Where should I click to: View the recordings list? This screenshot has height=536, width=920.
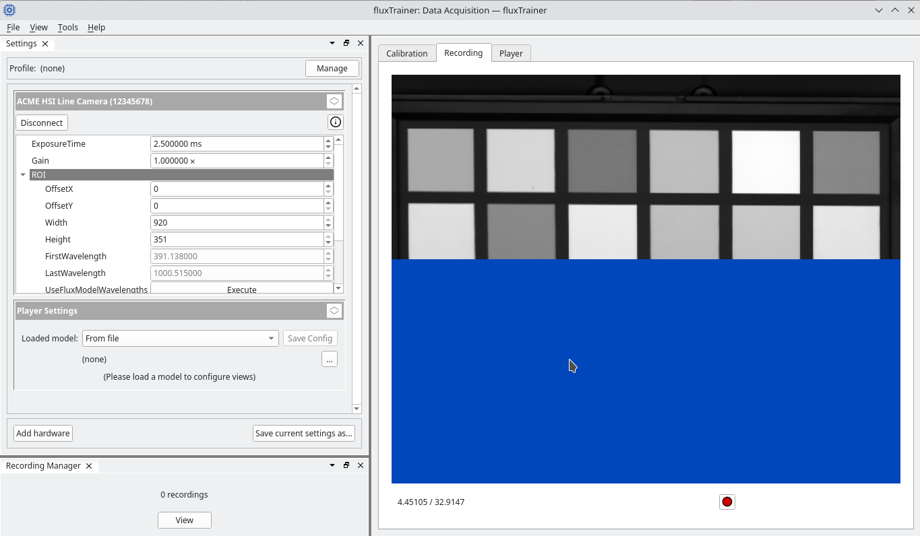[185, 520]
